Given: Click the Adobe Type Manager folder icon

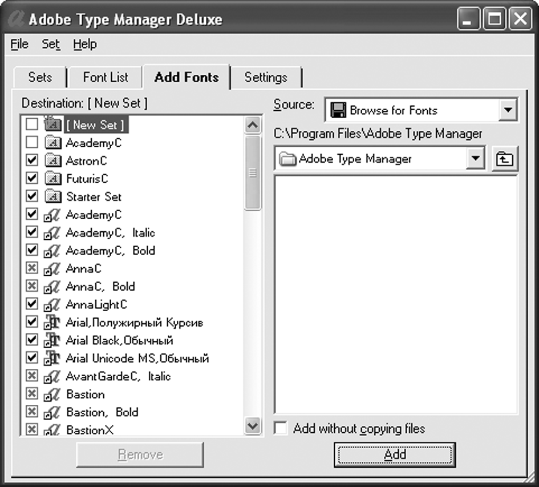Looking at the screenshot, I should point(287,159).
